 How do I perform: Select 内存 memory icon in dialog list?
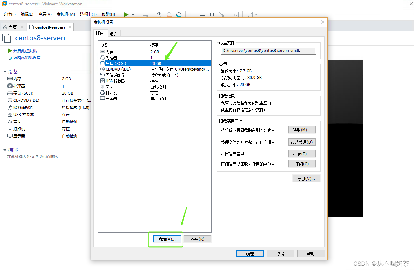click(x=102, y=52)
